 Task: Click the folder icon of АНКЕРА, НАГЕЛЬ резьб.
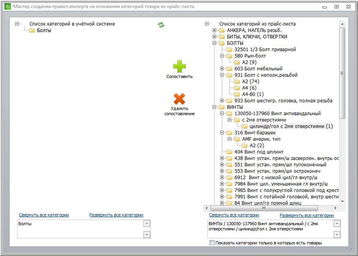coord(222,30)
